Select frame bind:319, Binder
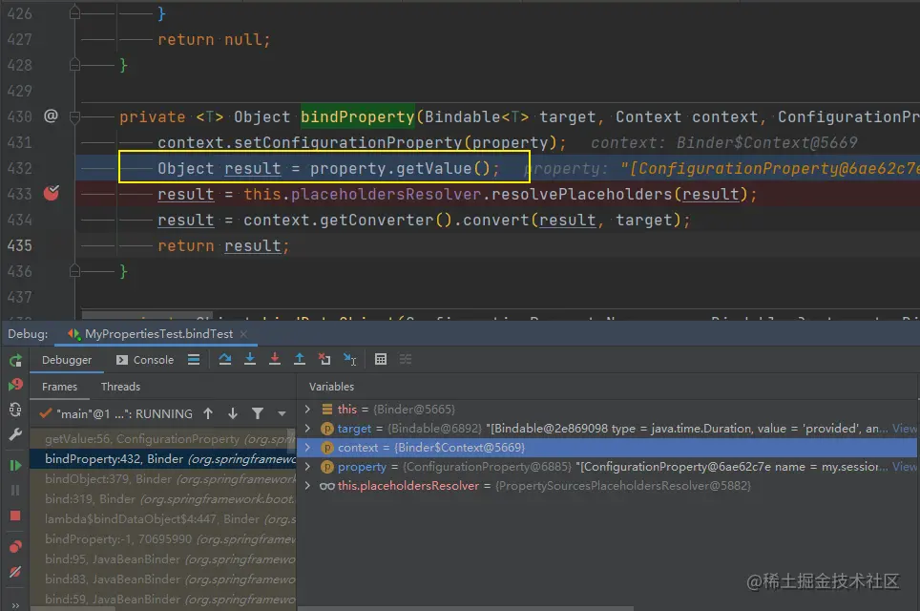This screenshot has width=920, height=611. tap(163, 499)
